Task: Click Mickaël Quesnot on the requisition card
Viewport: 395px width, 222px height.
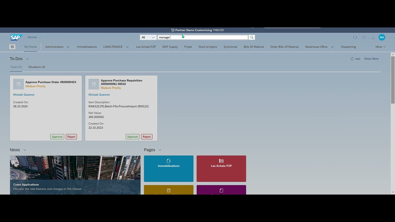Action: click(99, 95)
